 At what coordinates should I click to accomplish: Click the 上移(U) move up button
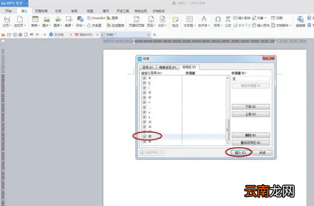click(x=251, y=114)
